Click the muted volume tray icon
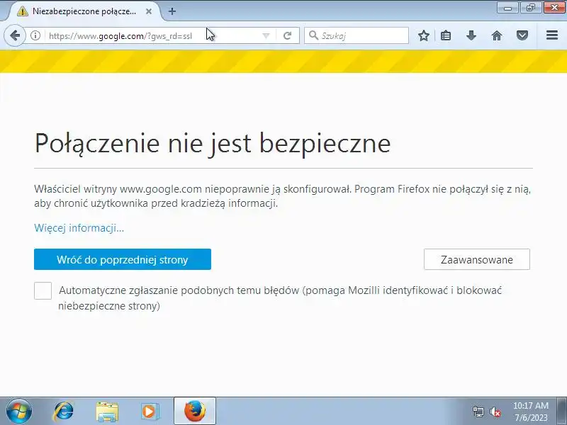 495,412
